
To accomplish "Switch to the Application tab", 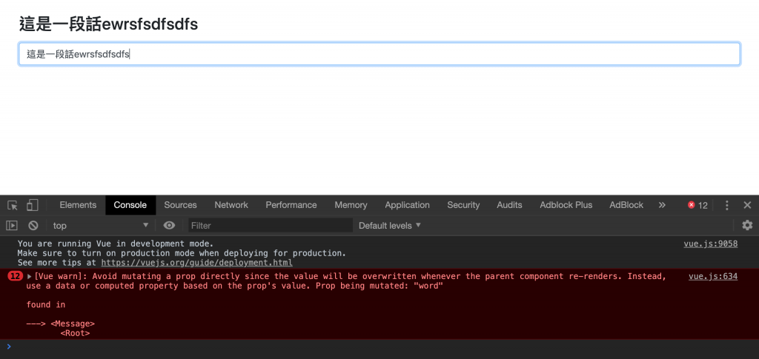I will (x=407, y=205).
